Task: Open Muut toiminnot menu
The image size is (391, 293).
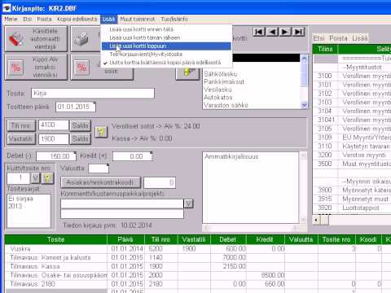Action: 138,19
